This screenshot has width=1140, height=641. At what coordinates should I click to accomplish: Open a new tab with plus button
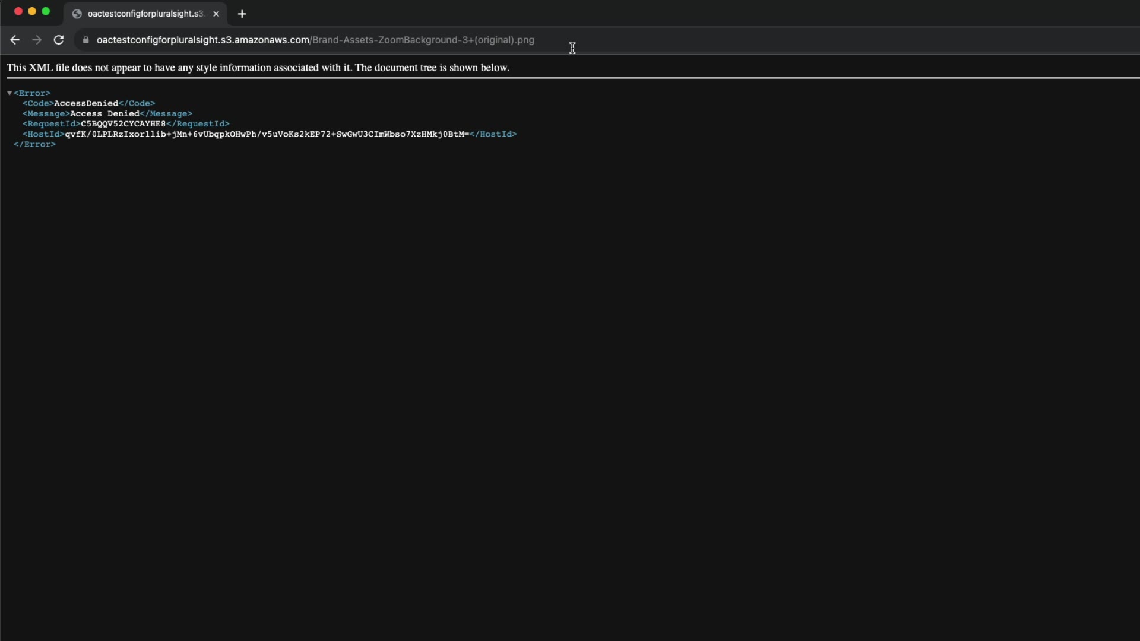(242, 14)
